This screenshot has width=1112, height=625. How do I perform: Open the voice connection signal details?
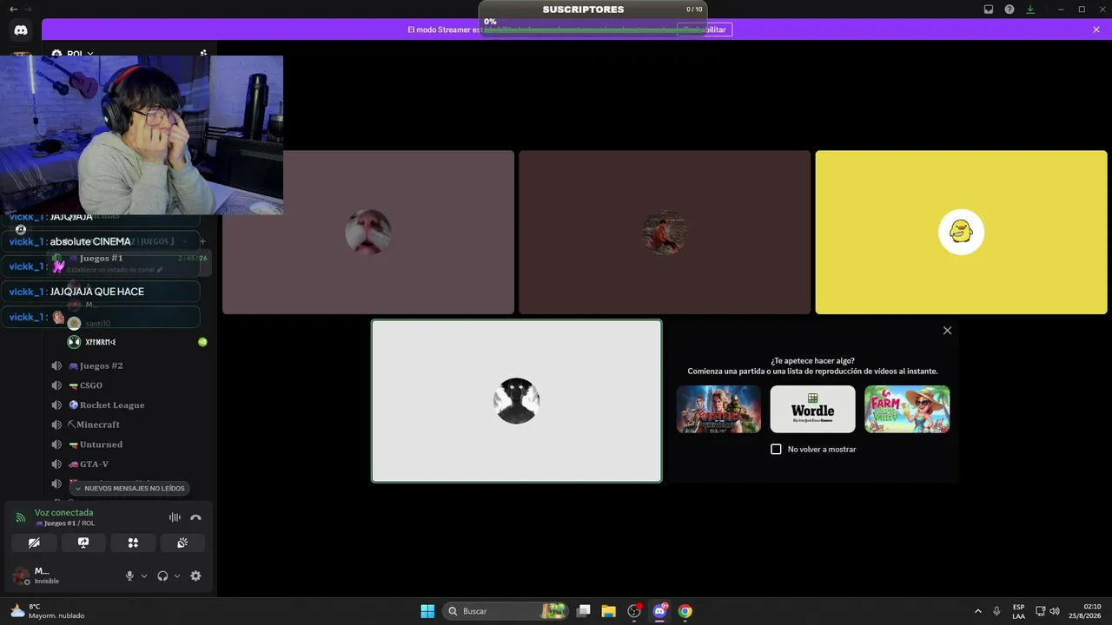tap(21, 517)
